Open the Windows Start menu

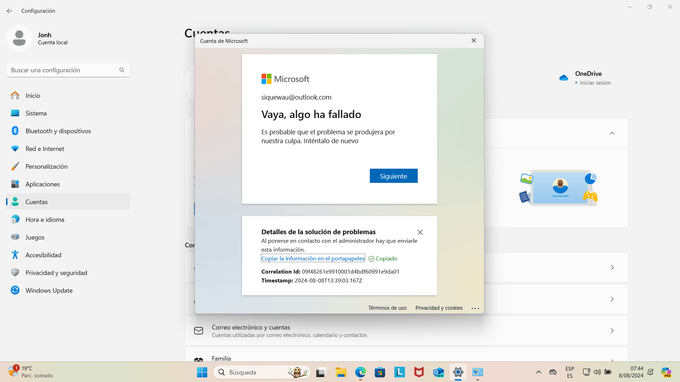[202, 372]
